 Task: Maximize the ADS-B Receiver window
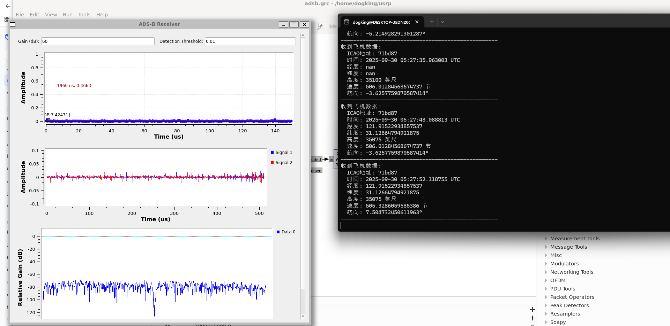294,24
